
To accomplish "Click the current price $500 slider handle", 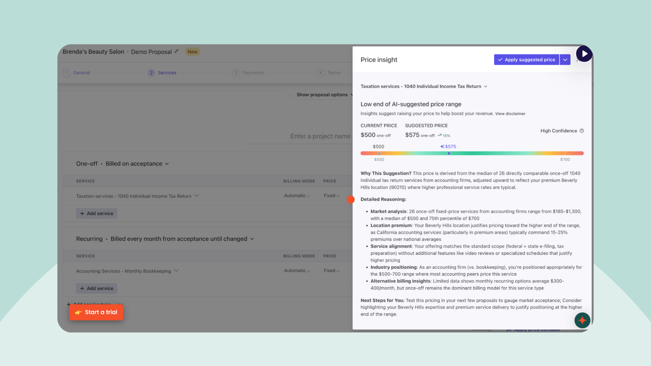I will click(x=379, y=154).
